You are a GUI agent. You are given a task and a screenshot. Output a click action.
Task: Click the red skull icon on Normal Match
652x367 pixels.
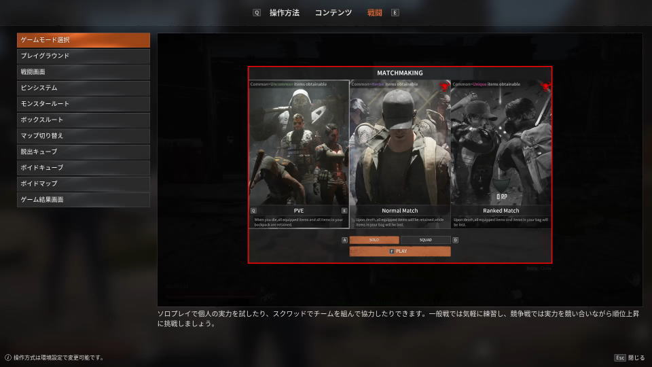tap(444, 86)
